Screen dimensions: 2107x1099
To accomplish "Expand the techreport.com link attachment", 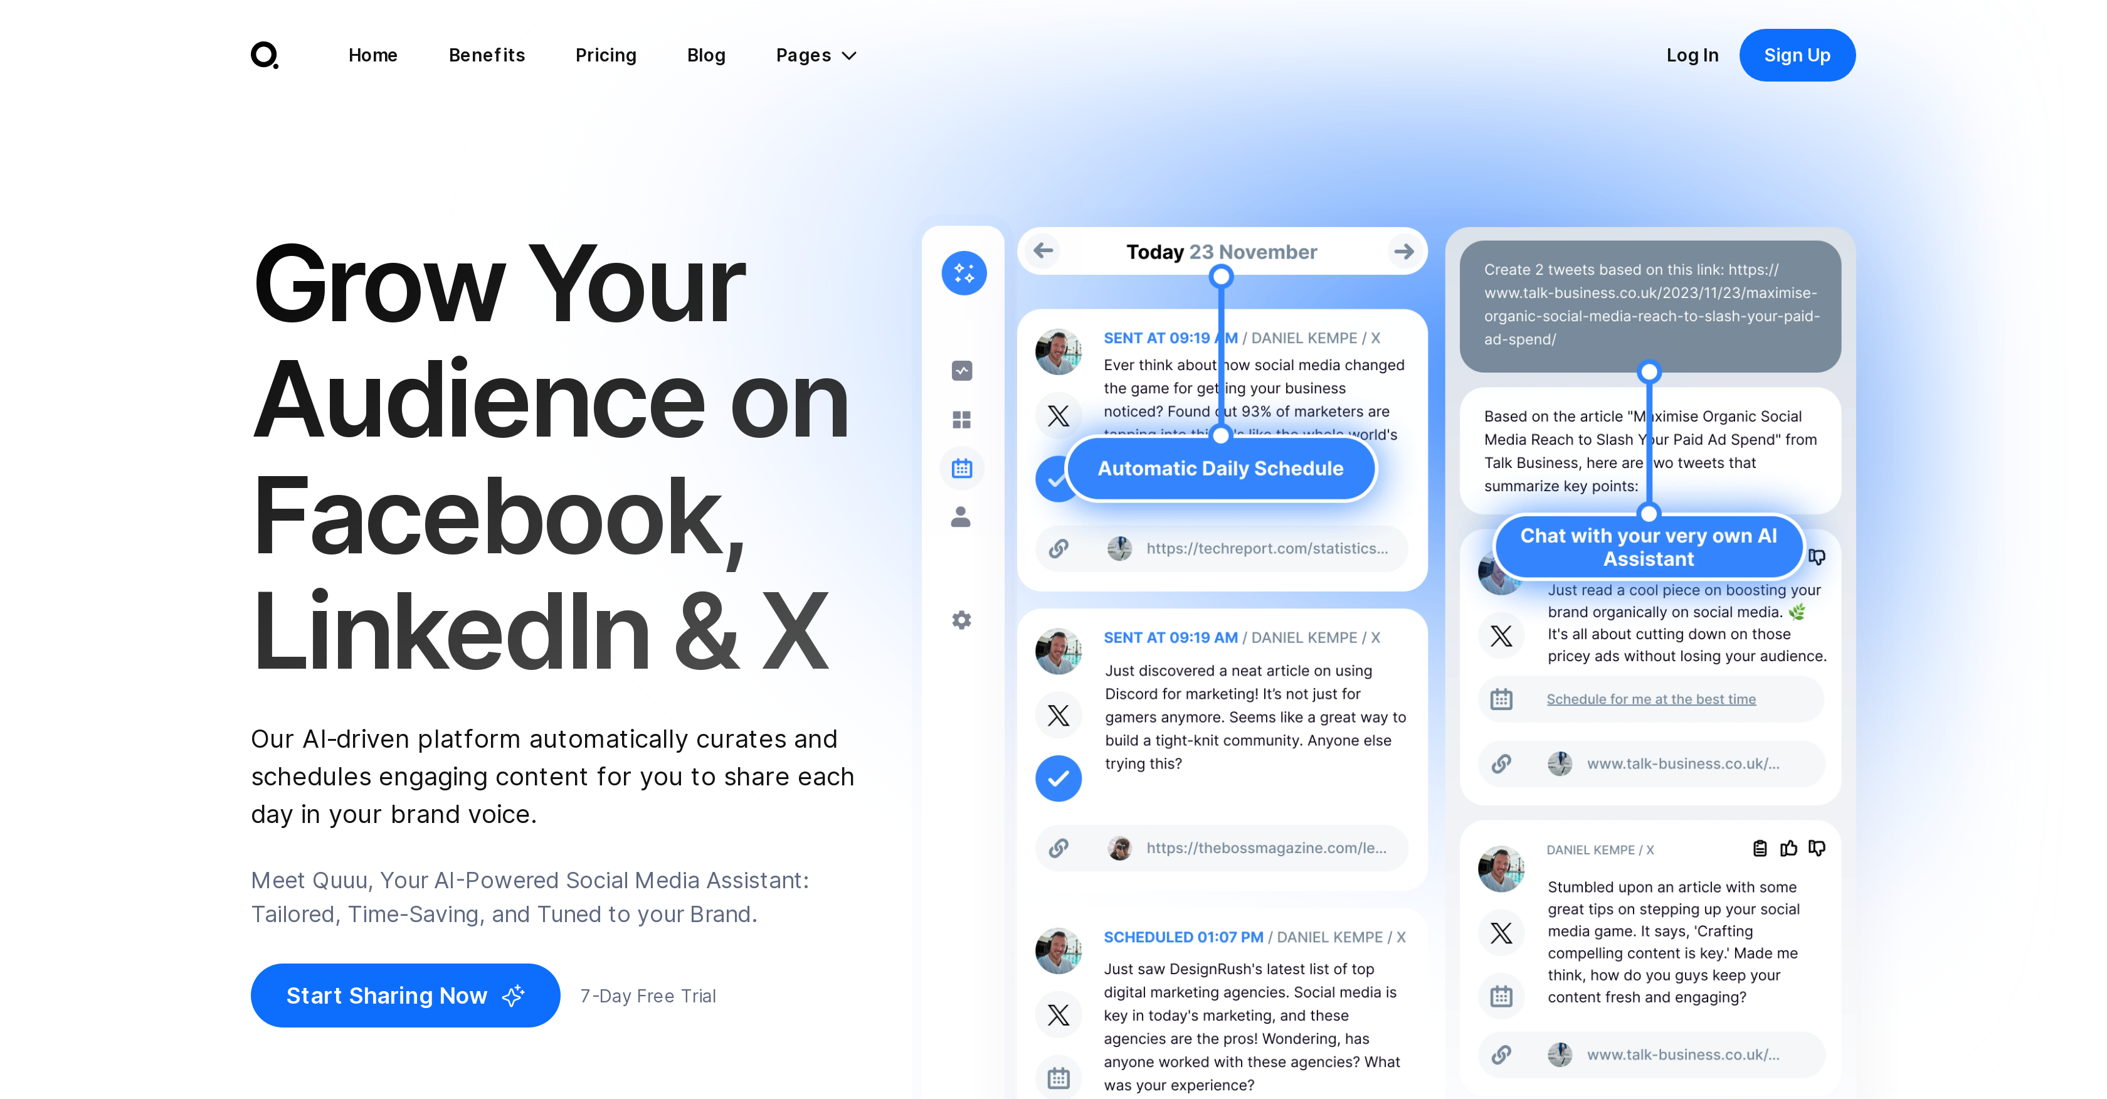I will point(1232,548).
